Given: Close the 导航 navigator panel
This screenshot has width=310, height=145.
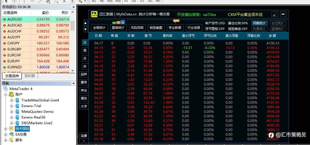Looking at the screenshot, I should (x=74, y=83).
